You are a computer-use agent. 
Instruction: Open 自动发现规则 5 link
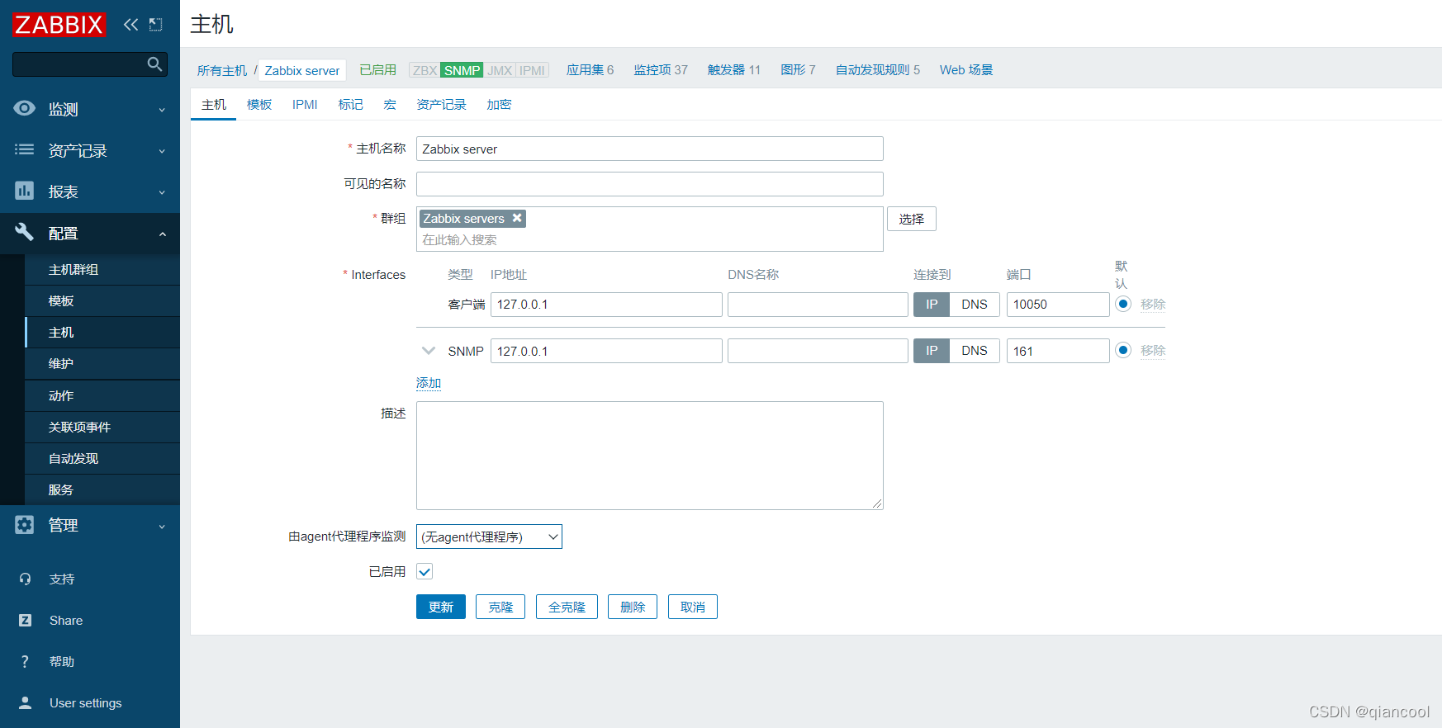(878, 70)
